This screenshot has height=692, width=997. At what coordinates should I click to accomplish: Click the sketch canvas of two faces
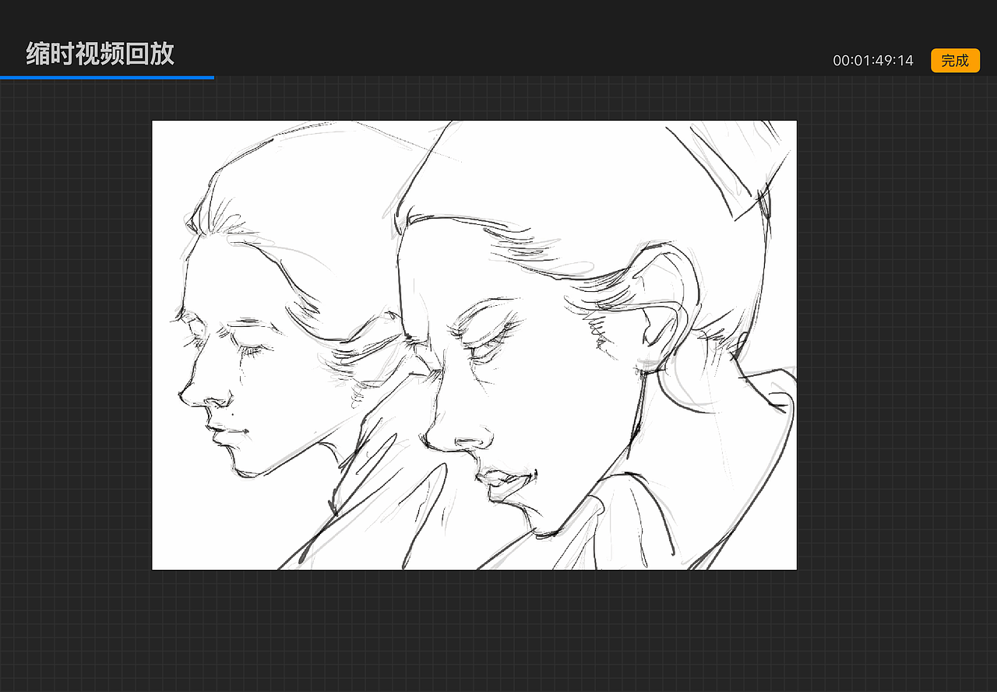click(474, 345)
